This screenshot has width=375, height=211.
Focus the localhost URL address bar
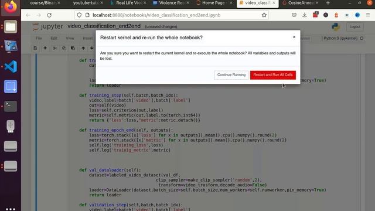click(x=172, y=15)
